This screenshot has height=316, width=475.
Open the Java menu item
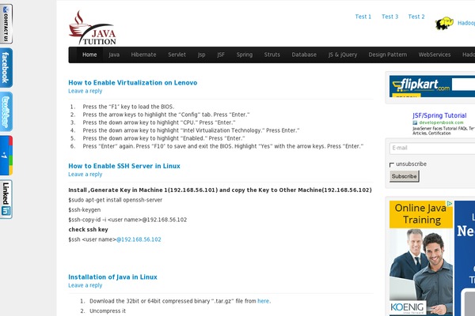[x=114, y=55]
